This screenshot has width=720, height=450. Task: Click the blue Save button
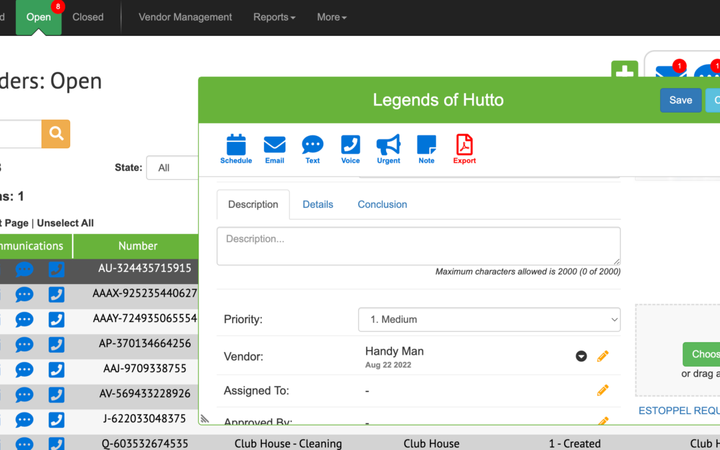(x=680, y=100)
